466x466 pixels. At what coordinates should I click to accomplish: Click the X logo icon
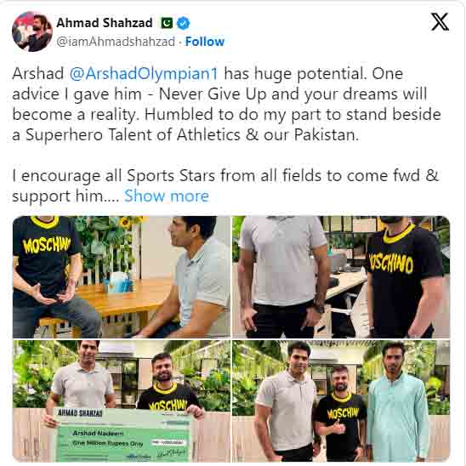(440, 22)
